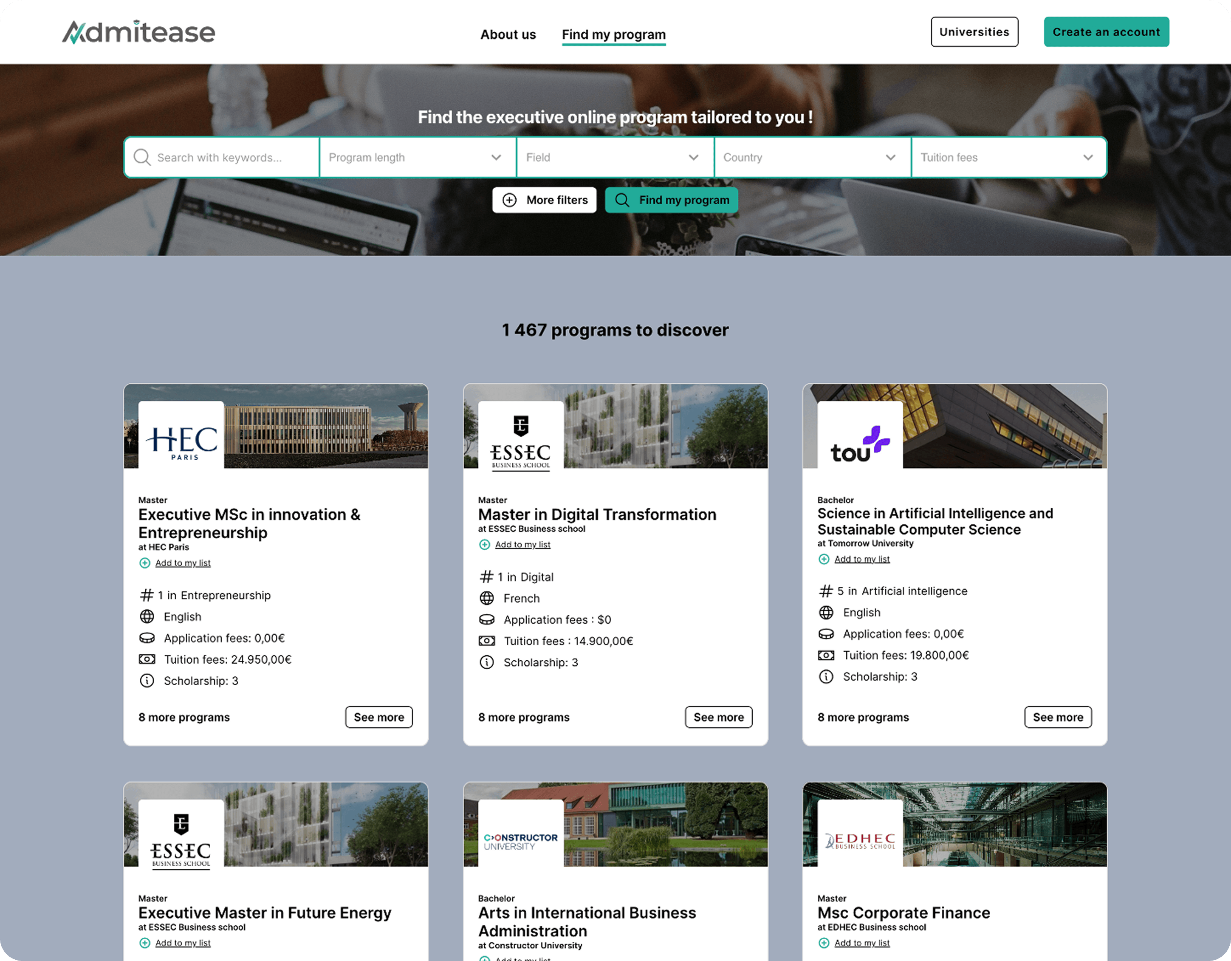1231x961 pixels.
Task: Click the info icon for HEC Scholarship: 3
Action: click(147, 681)
